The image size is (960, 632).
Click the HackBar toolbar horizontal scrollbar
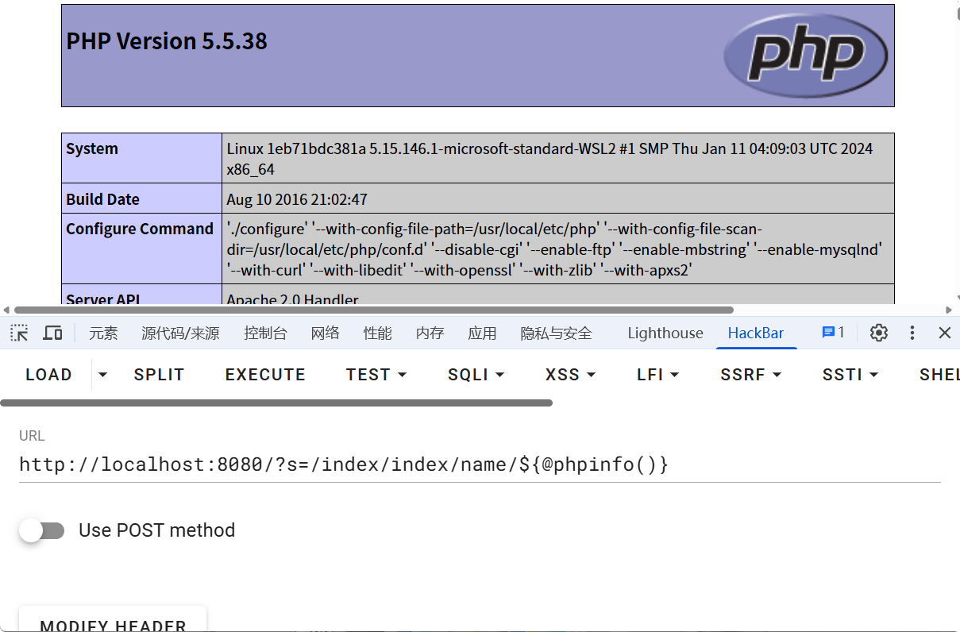tap(276, 403)
